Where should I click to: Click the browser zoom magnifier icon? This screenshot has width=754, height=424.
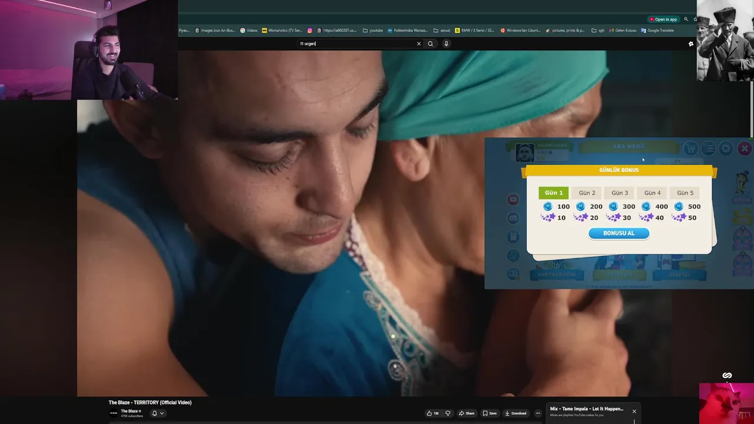coord(686,19)
